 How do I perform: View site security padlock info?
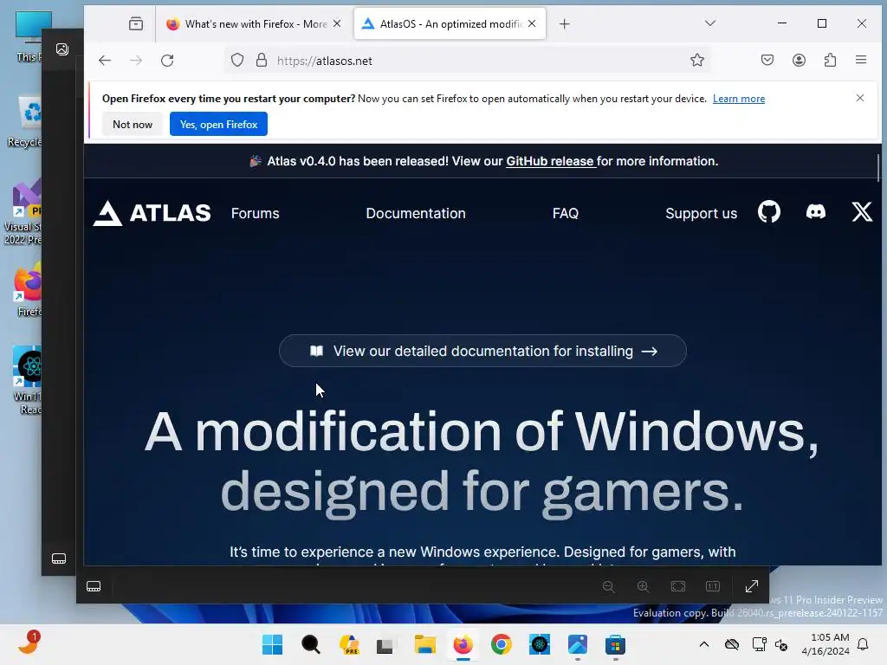point(262,61)
